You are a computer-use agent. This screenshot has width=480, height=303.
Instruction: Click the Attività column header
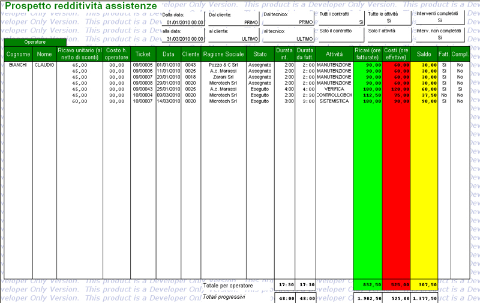334,54
